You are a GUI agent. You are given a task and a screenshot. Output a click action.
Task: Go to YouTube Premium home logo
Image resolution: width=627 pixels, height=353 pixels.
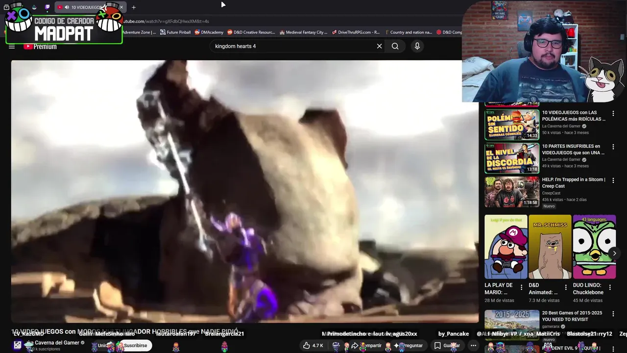point(40,47)
